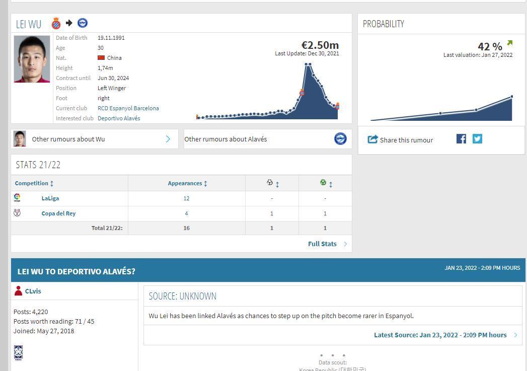Click the Espanyol club crest next to Lei Wu
527x371 pixels.
coord(56,23)
